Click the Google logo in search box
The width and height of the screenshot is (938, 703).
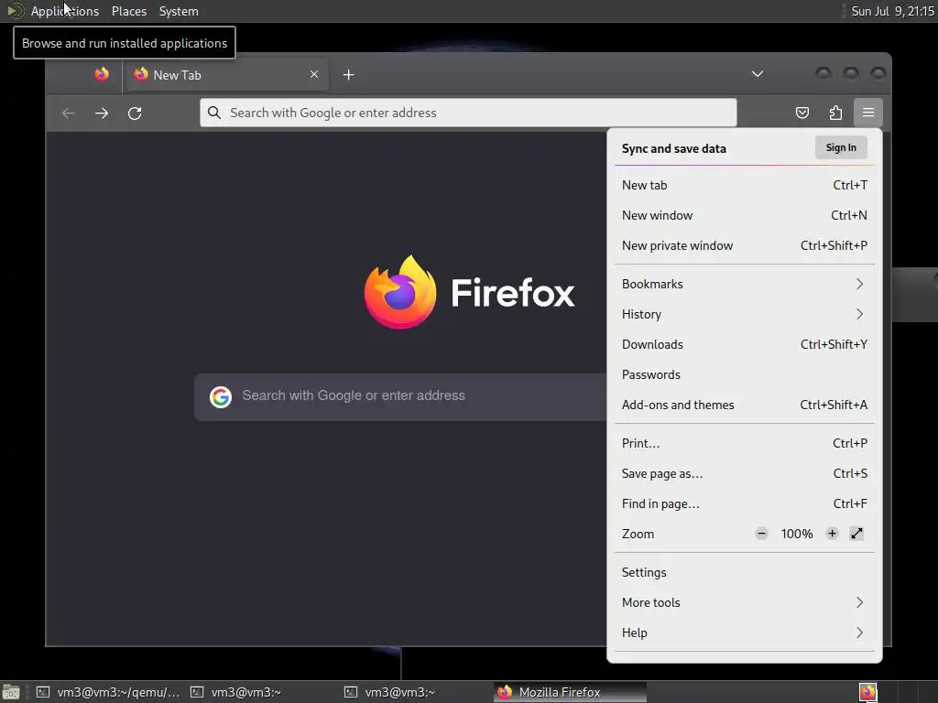[221, 396]
